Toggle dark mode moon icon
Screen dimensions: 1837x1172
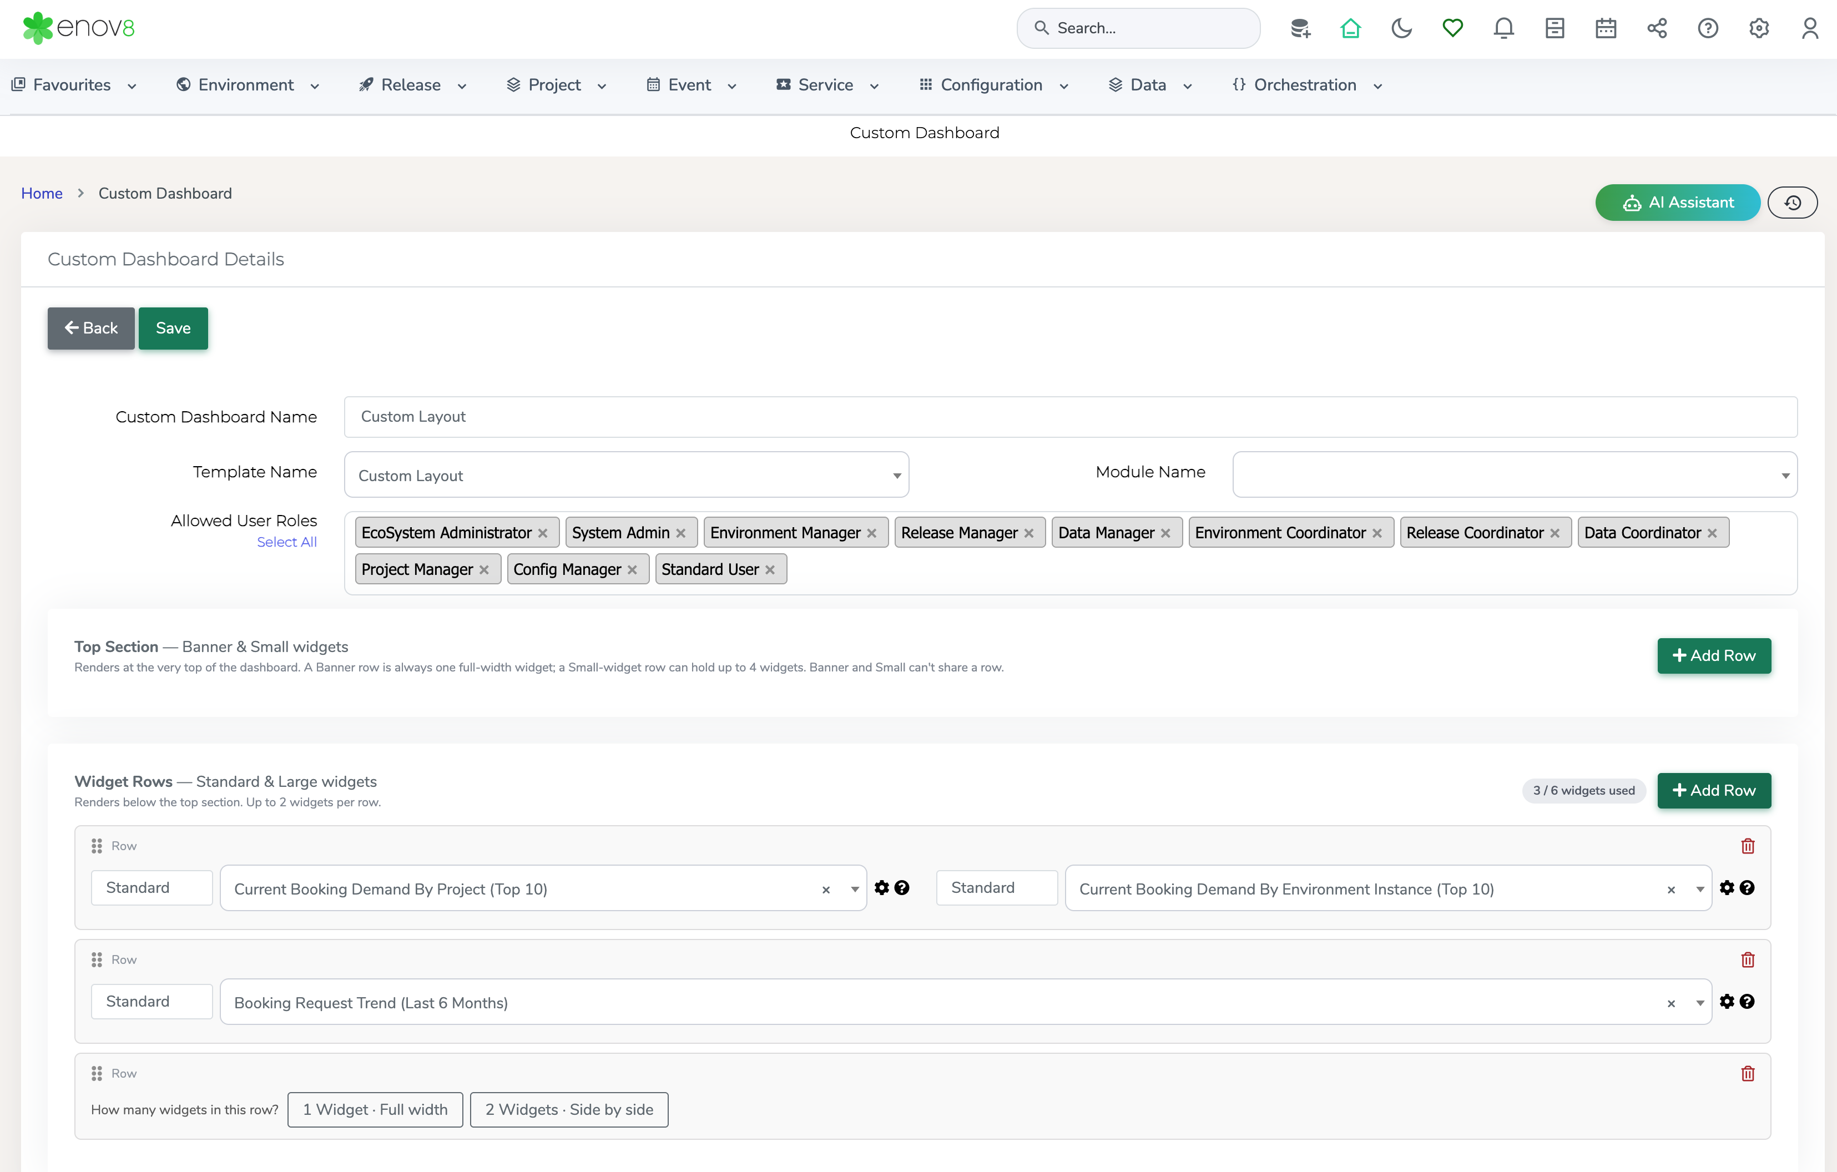[x=1401, y=28]
